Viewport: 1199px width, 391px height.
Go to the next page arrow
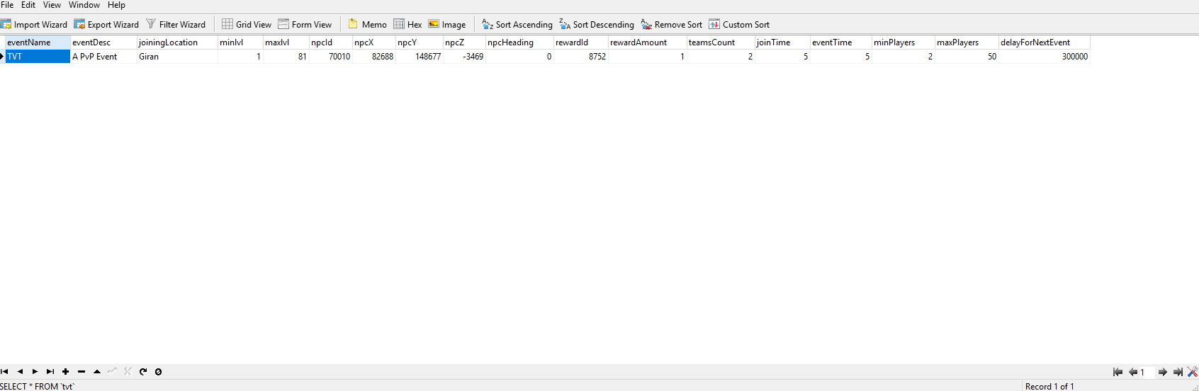pos(1162,372)
